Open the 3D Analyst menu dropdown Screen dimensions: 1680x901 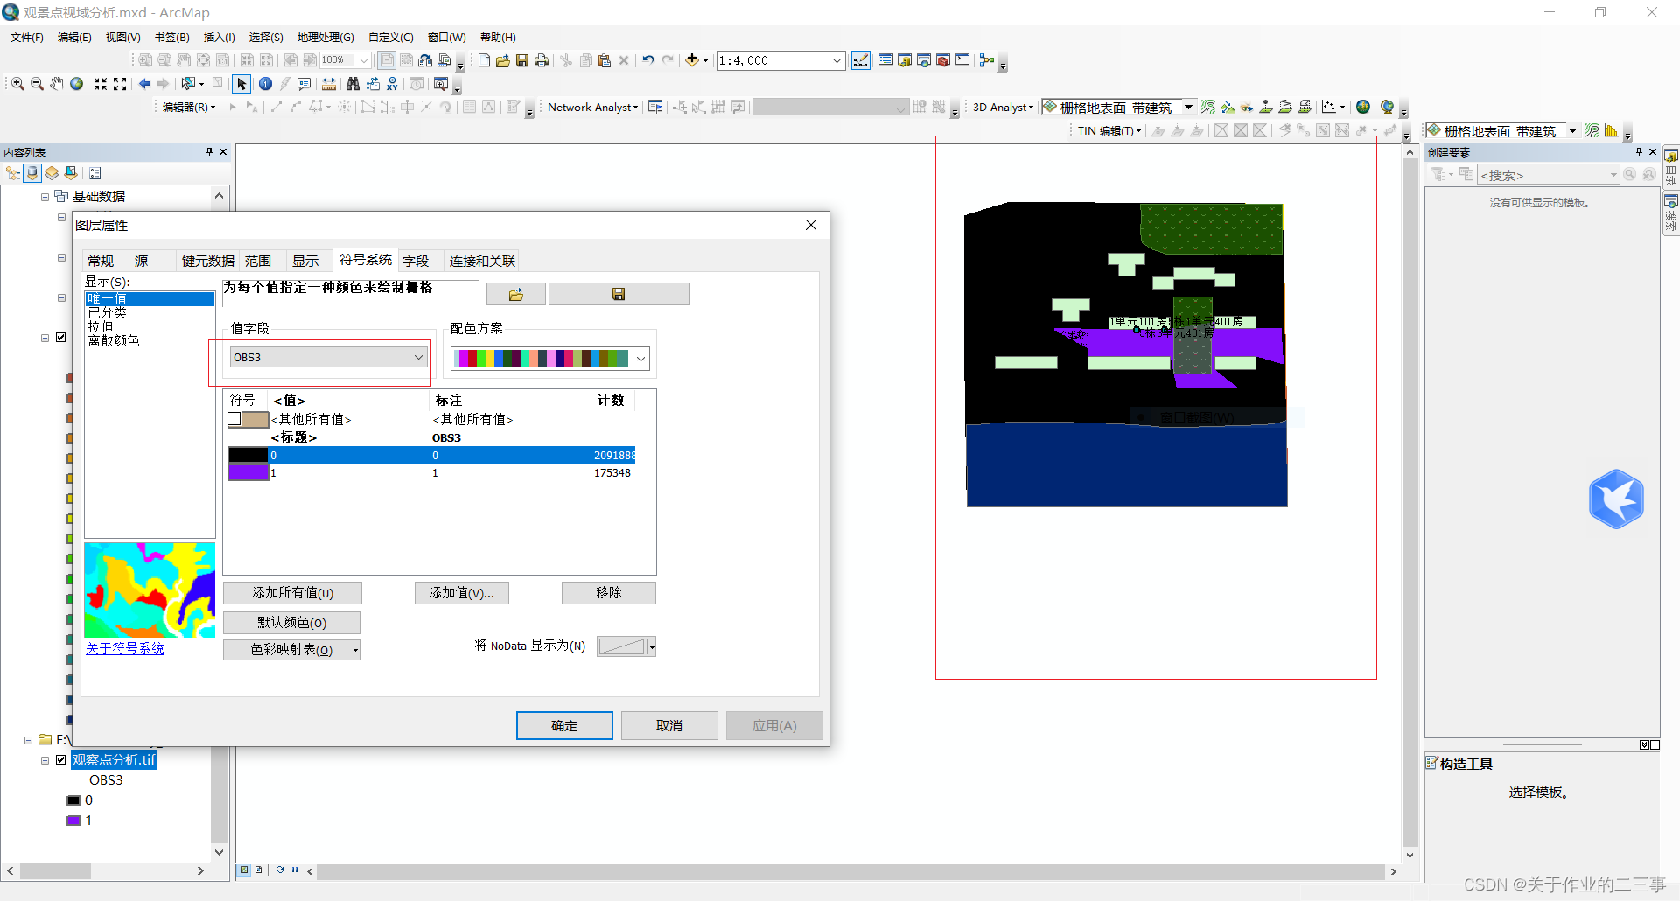coord(1003,107)
